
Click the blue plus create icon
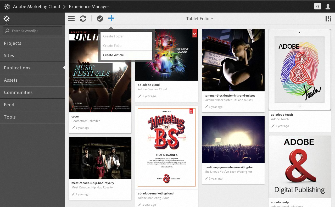tap(111, 18)
